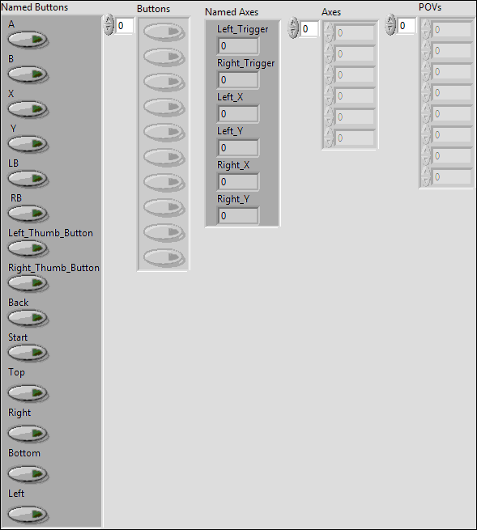The image size is (477, 530).
Task: Click the Axes array index stepper
Action: click(x=293, y=28)
